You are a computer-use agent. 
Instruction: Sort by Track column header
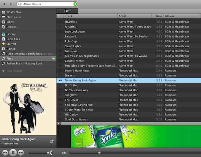pyautogui.click(x=90, y=16)
